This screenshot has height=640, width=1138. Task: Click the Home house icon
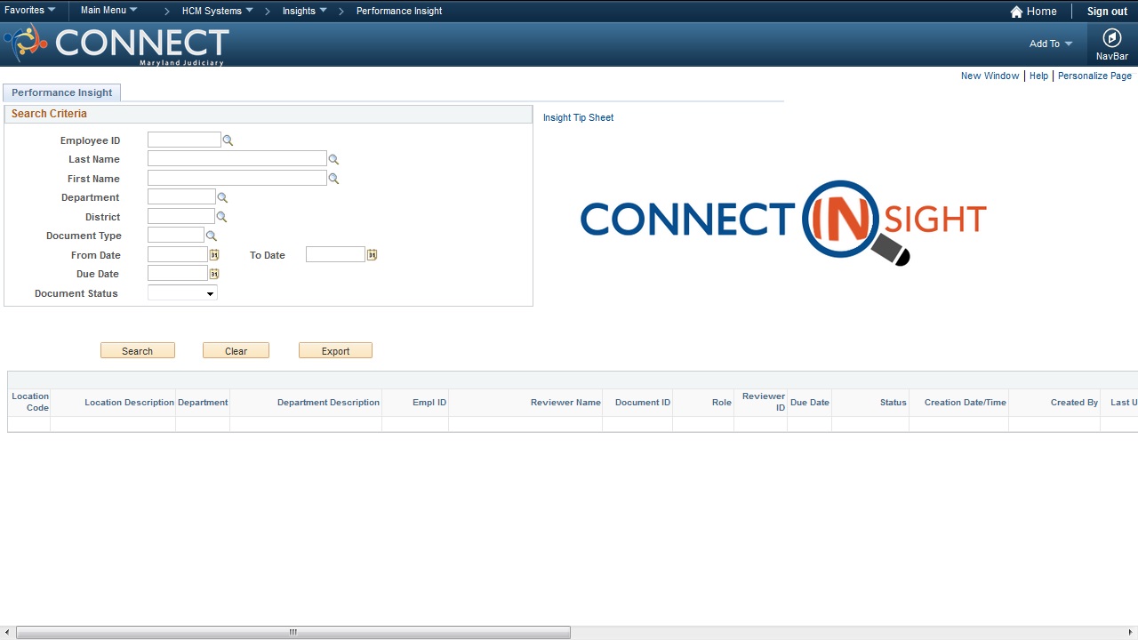pyautogui.click(x=1016, y=12)
